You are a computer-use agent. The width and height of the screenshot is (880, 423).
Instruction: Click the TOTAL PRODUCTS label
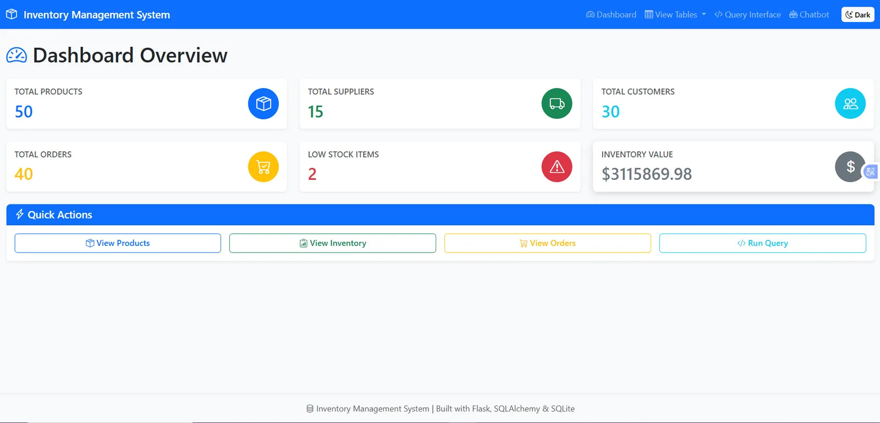[48, 92]
